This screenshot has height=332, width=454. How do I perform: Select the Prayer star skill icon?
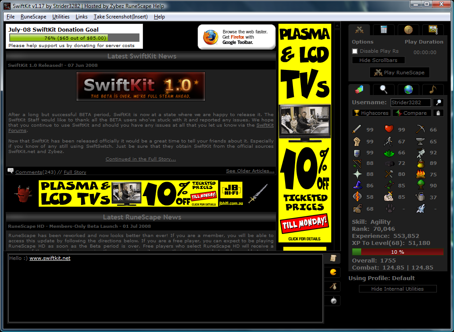coord(357,174)
